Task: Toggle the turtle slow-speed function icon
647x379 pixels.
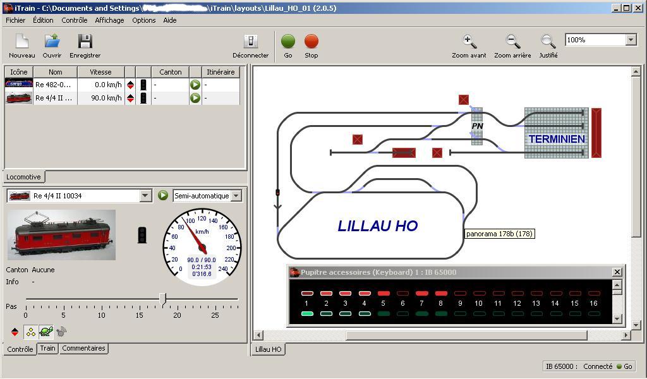Action: 45,332
